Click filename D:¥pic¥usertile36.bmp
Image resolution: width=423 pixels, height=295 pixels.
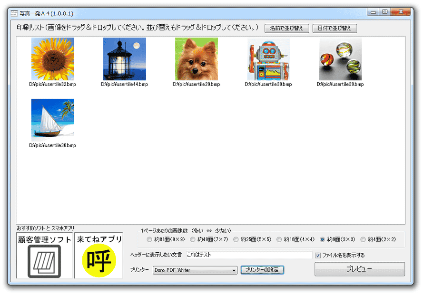[53, 145]
